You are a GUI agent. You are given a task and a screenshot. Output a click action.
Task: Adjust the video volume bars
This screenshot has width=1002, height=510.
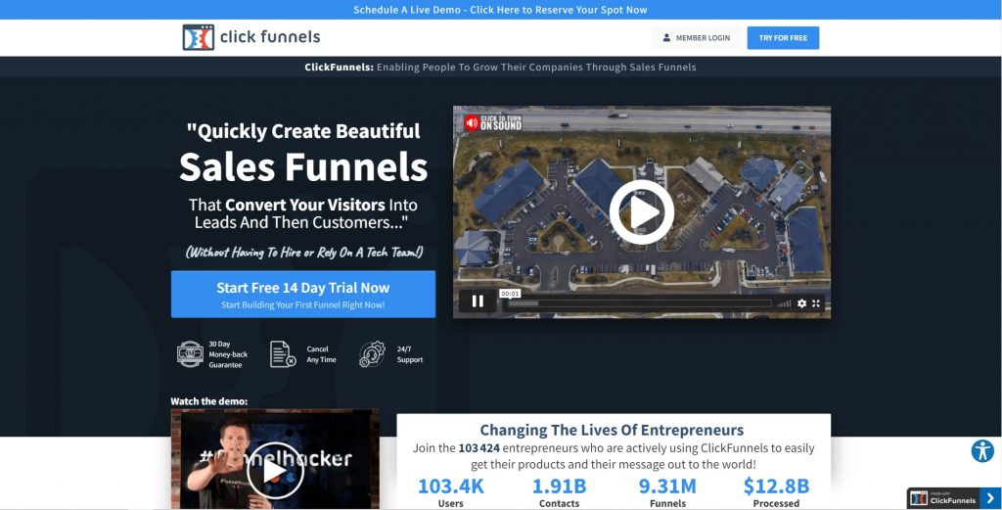[x=784, y=303]
